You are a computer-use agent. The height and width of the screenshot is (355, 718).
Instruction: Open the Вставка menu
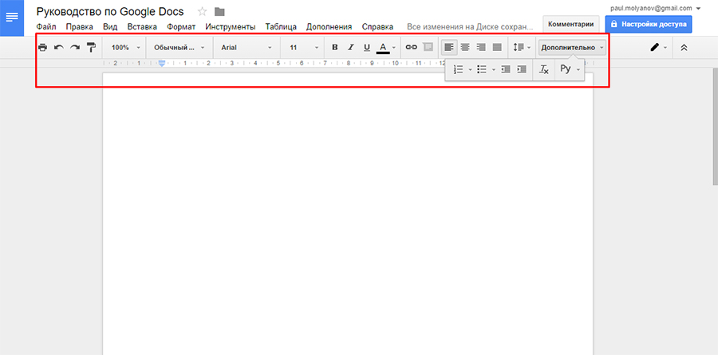pos(142,26)
